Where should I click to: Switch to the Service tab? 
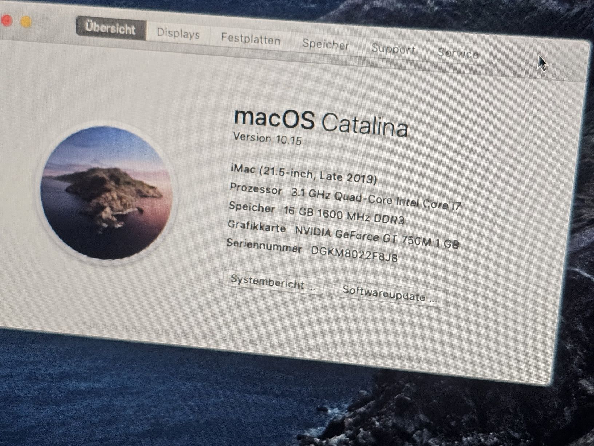(x=458, y=53)
